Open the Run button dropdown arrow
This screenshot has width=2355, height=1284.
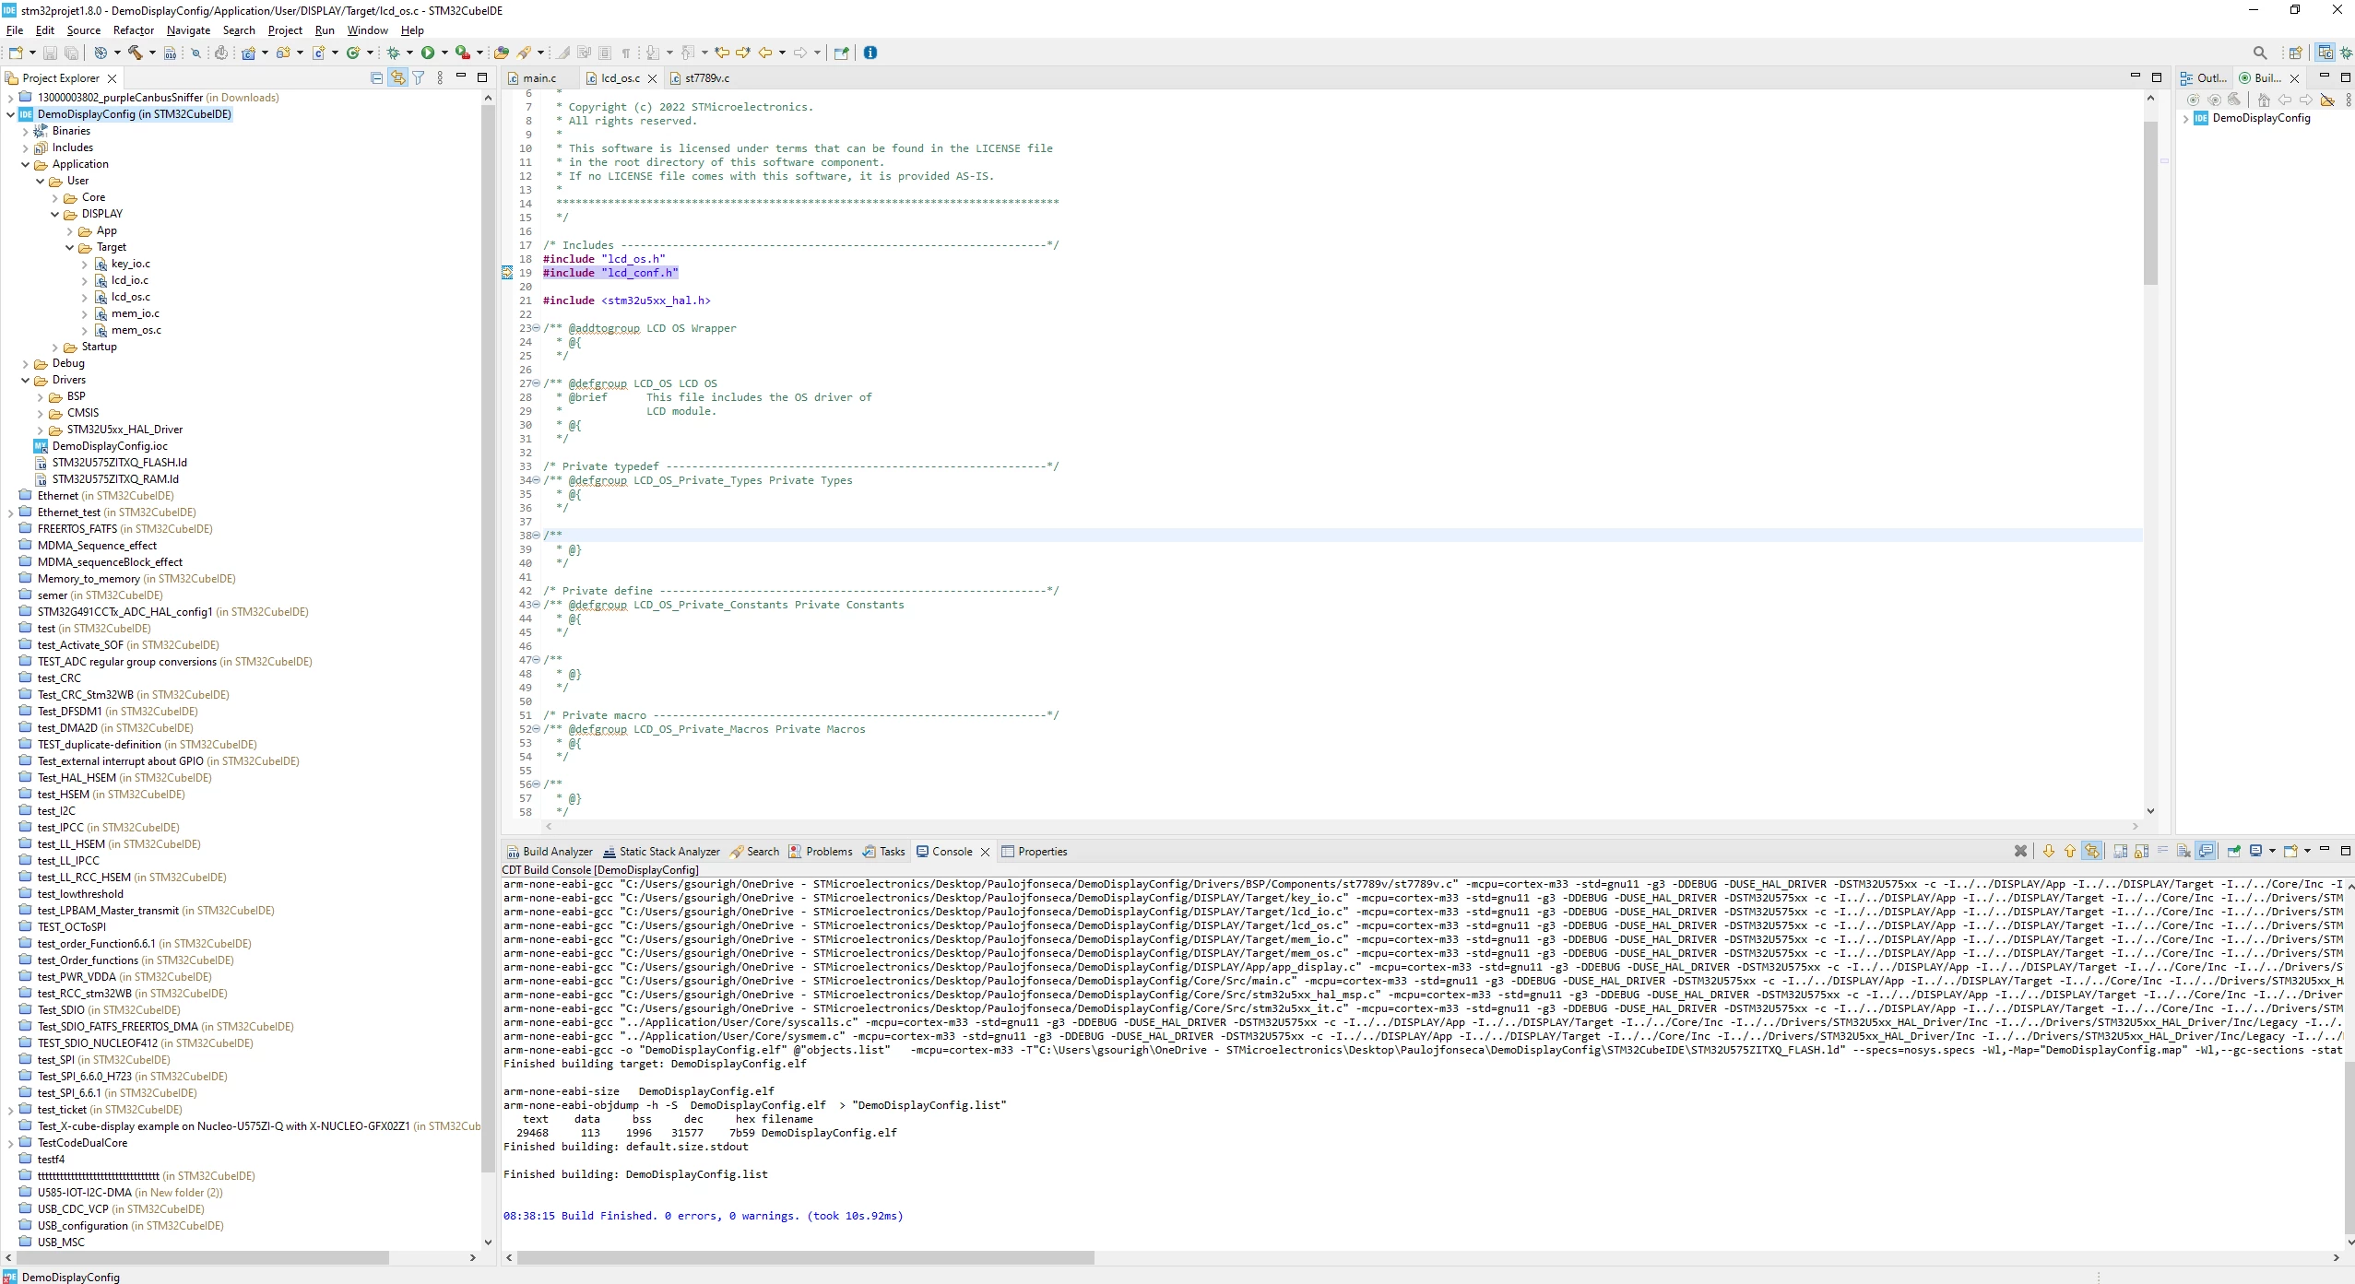click(444, 53)
